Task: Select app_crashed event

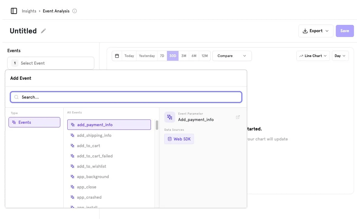Action: pyautogui.click(x=109, y=197)
